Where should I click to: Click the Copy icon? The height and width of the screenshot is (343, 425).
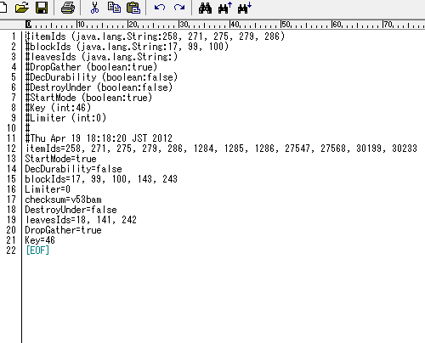coord(114,8)
